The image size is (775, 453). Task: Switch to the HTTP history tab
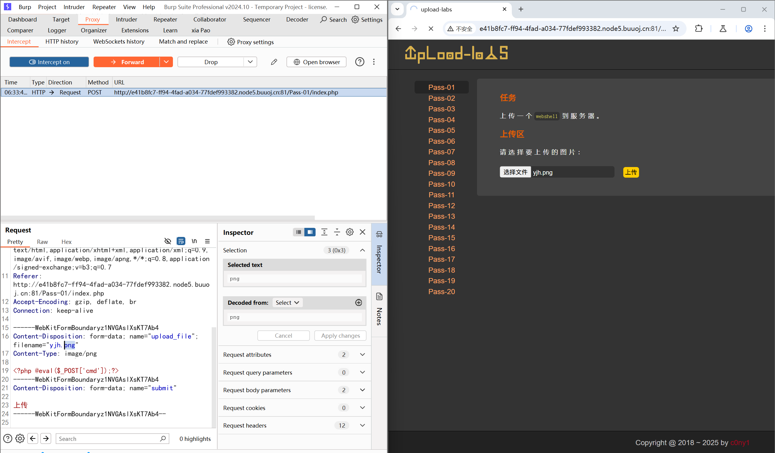(62, 41)
